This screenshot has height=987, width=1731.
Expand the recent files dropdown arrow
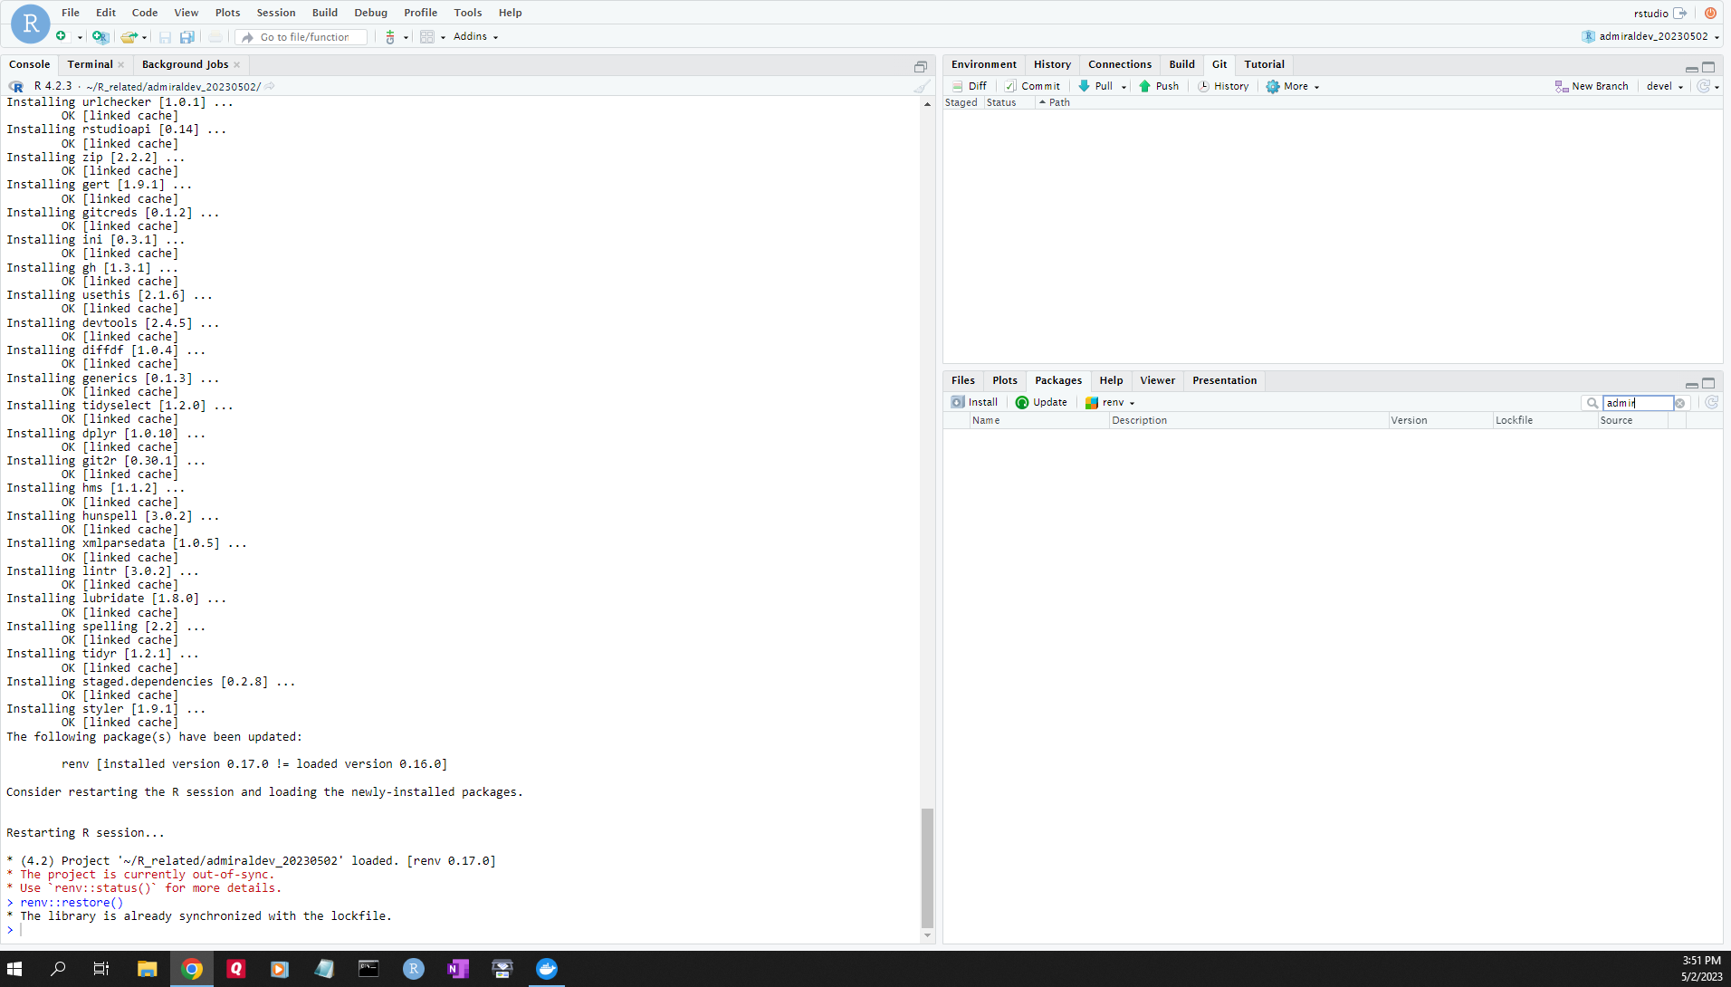click(144, 37)
